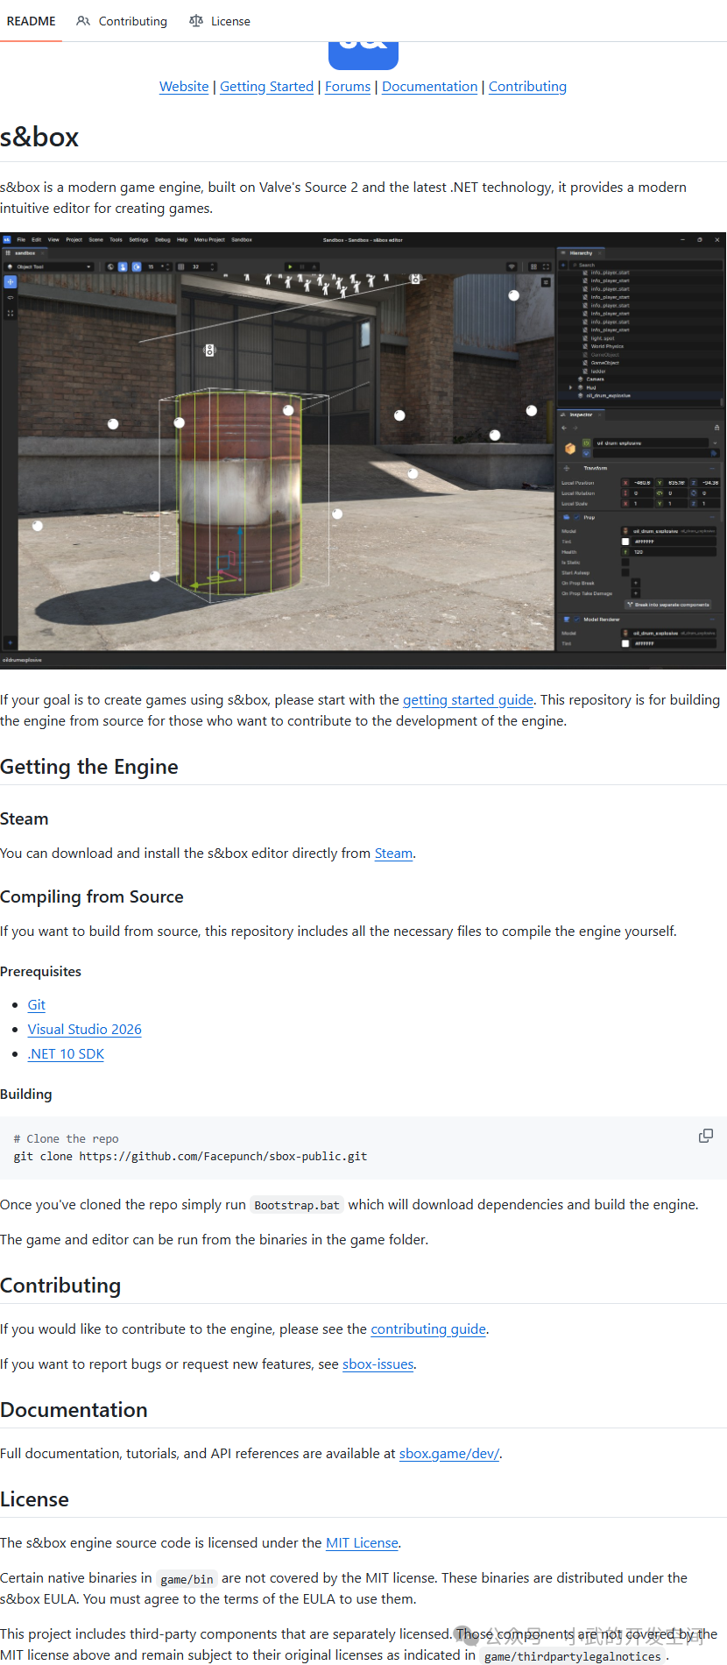The width and height of the screenshot is (727, 1665).
Task: Open the Visual Studio 2026 link
Action: pos(84,1030)
